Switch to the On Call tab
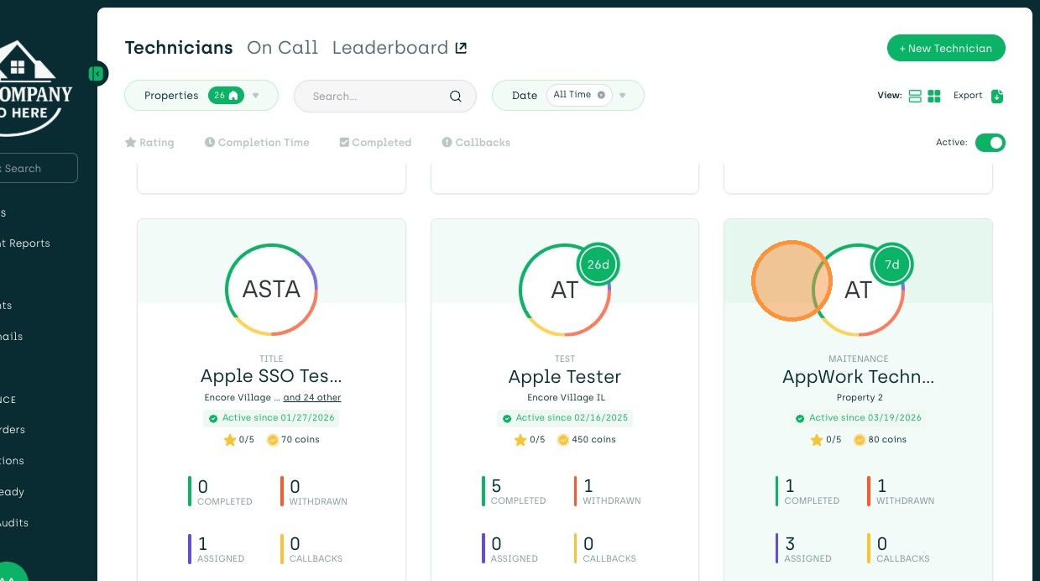 [x=282, y=48]
